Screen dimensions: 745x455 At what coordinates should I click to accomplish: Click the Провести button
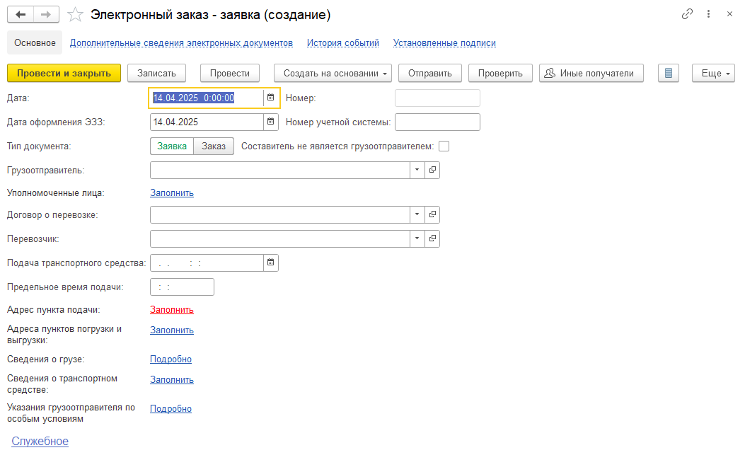[x=229, y=73]
